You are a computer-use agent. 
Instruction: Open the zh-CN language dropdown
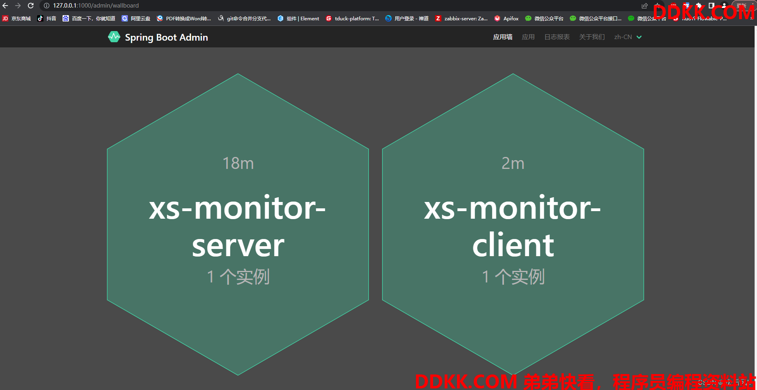(628, 37)
